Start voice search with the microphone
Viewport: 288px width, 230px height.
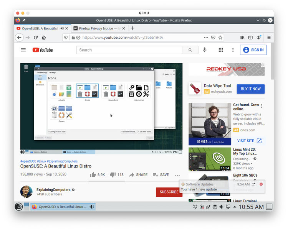(204, 50)
